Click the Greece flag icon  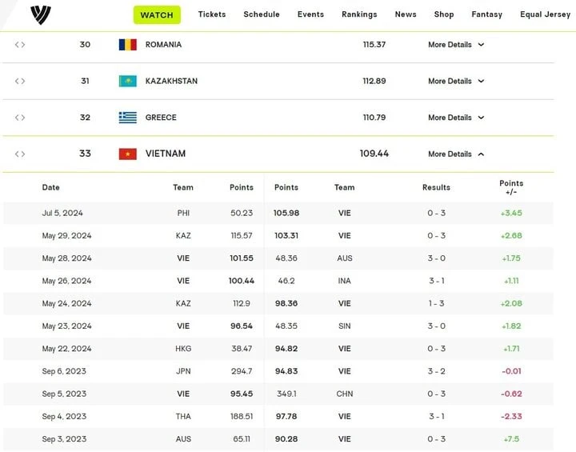(128, 118)
